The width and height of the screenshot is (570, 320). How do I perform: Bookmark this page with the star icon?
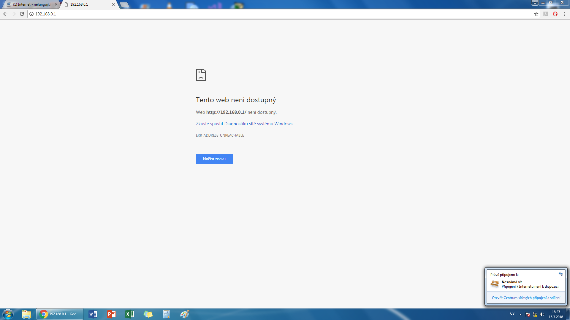click(x=536, y=14)
